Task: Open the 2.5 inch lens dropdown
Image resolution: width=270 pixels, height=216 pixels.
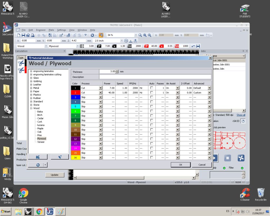Action: (122, 41)
